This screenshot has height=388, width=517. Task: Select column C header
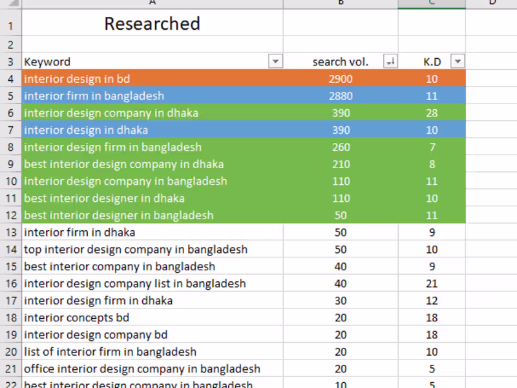pyautogui.click(x=432, y=3)
